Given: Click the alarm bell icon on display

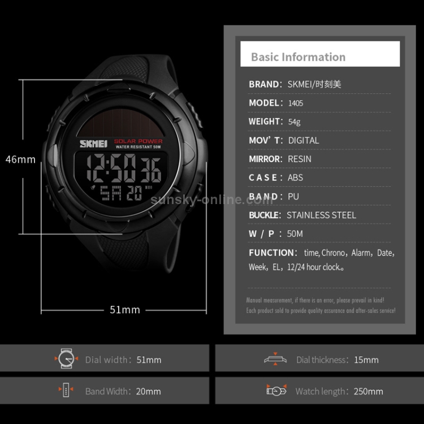Looking at the screenshot, I should pyautogui.click(x=93, y=187).
